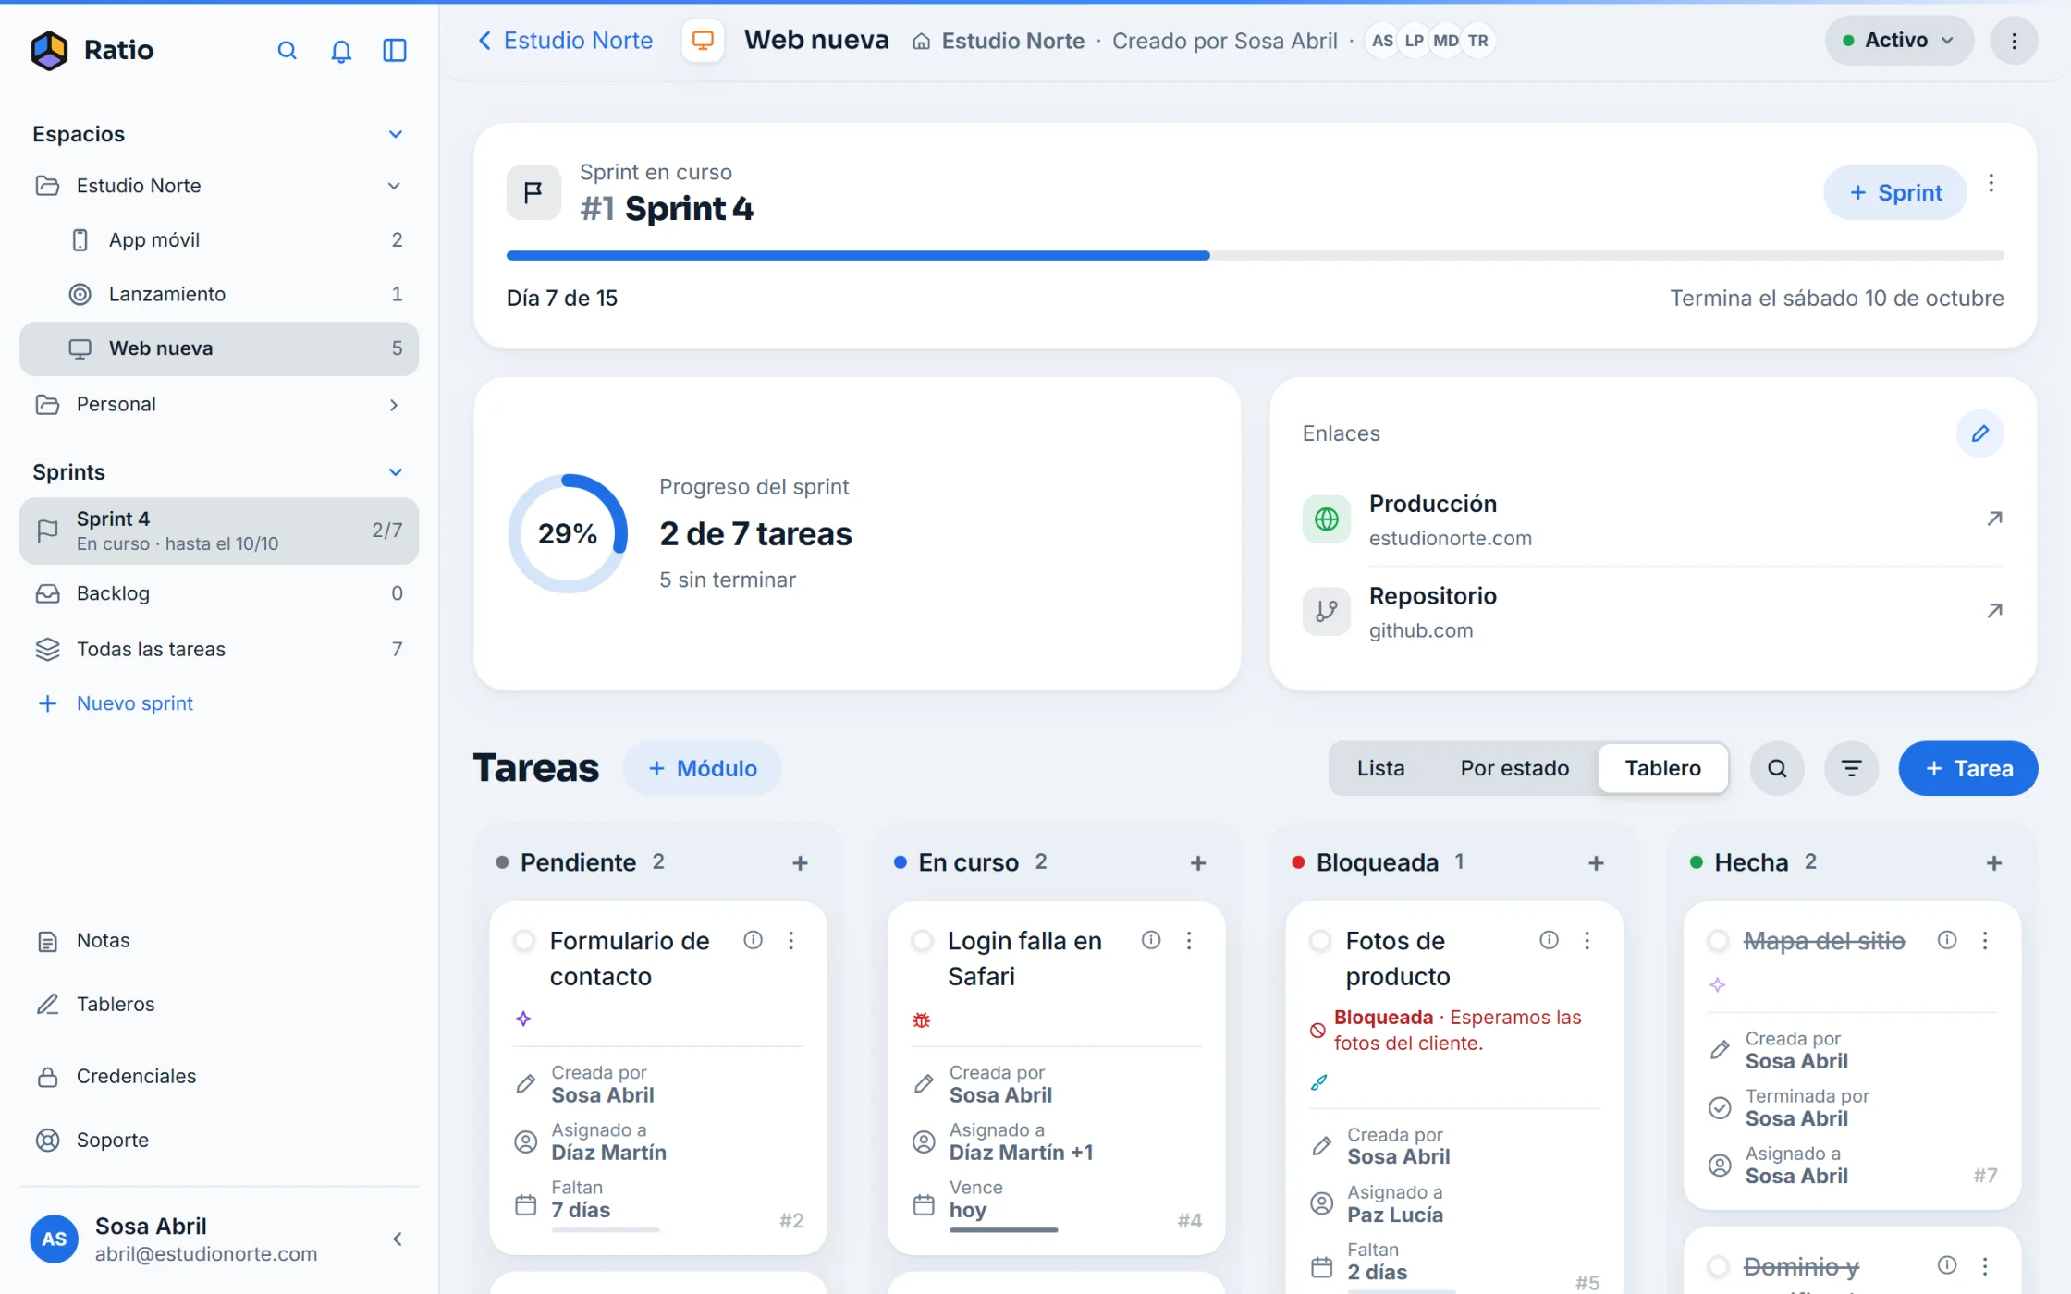Open Producción link arrow

pos(1994,519)
